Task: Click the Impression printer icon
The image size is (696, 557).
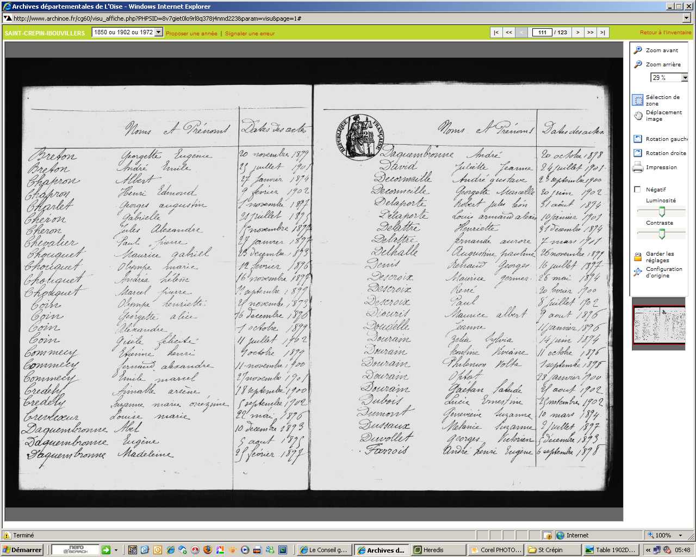Action: pyautogui.click(x=638, y=168)
